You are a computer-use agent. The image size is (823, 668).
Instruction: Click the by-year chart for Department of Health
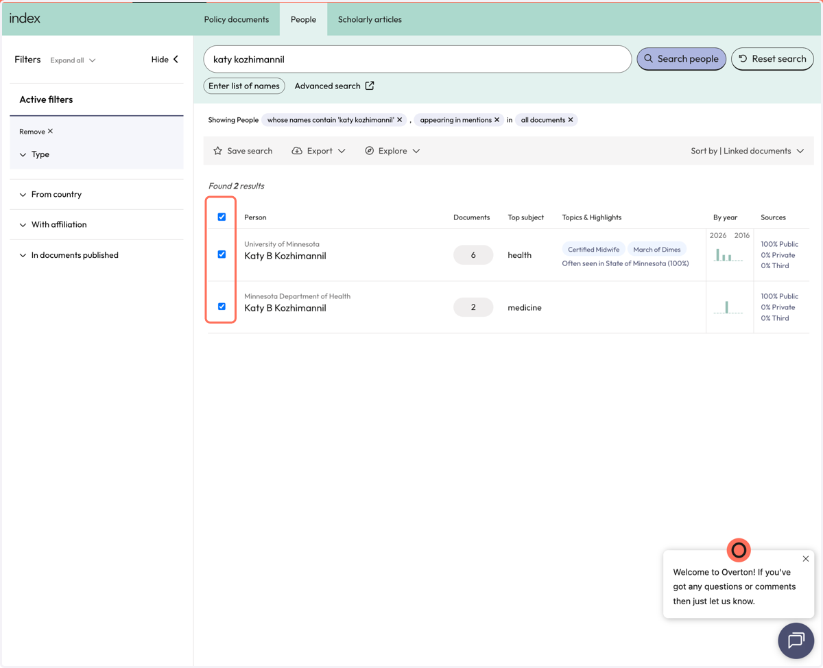click(x=728, y=307)
